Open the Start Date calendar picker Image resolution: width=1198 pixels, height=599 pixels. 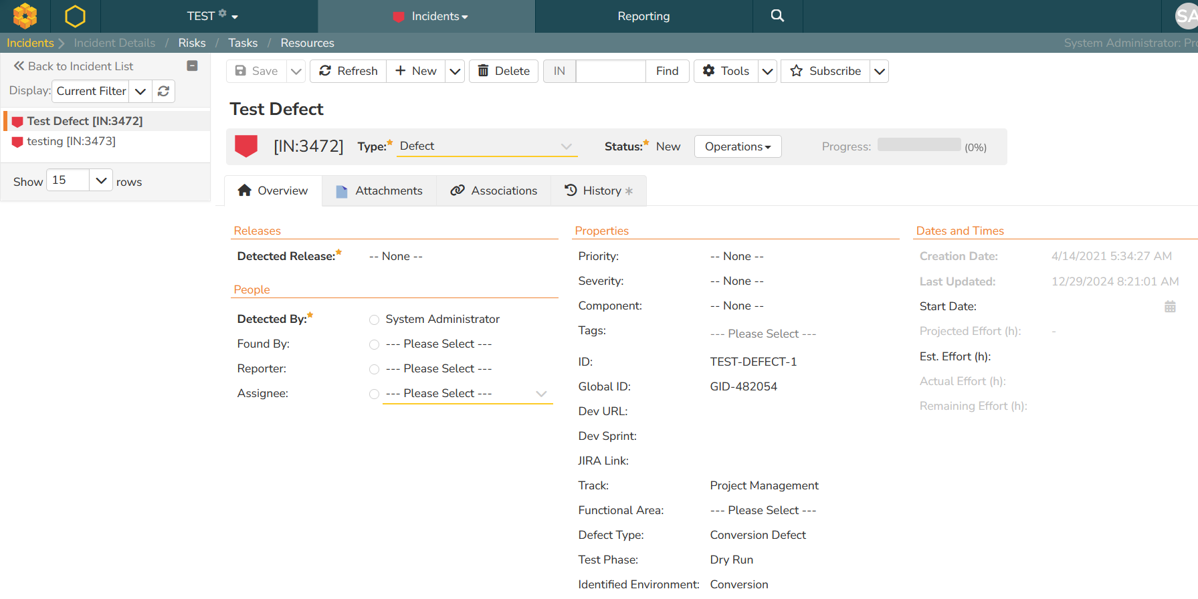click(x=1170, y=307)
